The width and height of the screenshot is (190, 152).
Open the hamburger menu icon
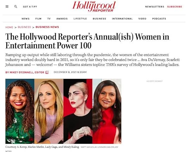(x=7, y=7)
